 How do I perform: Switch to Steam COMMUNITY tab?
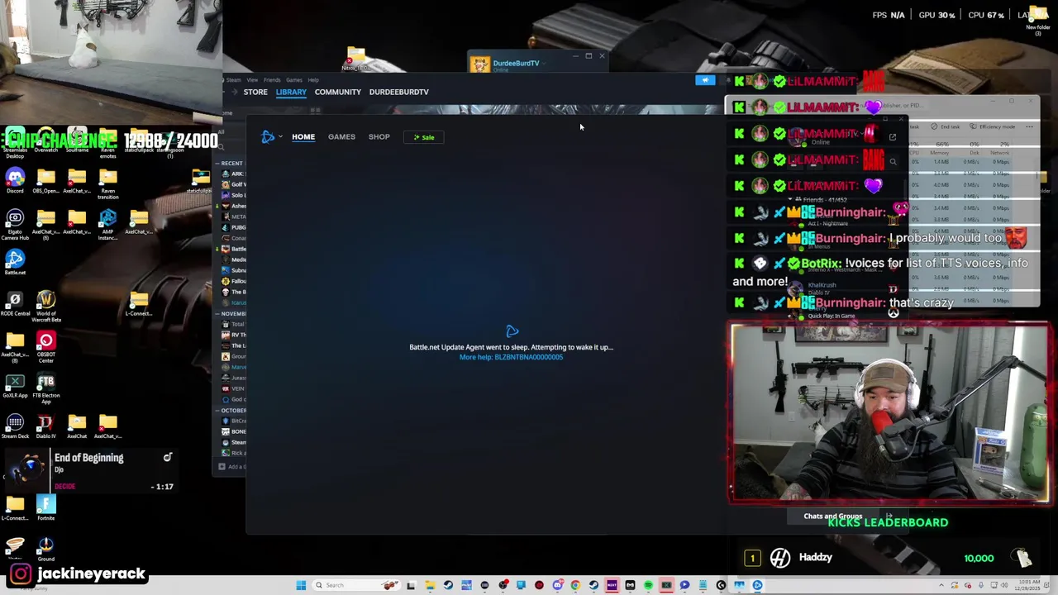337,92
